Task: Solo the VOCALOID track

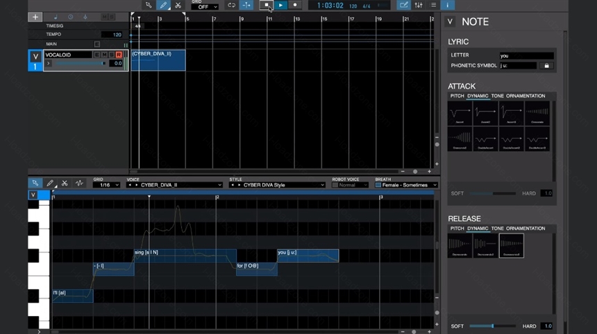Action: point(111,55)
